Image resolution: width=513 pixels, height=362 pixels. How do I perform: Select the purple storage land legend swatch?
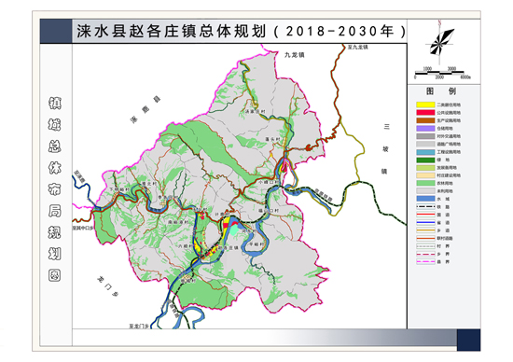pyautogui.click(x=425, y=129)
